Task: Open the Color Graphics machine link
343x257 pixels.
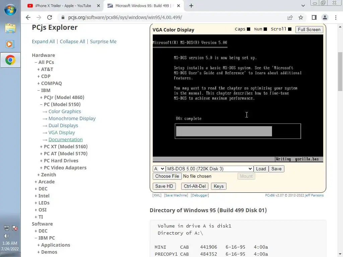Action: [65, 111]
